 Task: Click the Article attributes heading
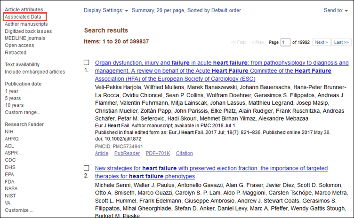24,9
